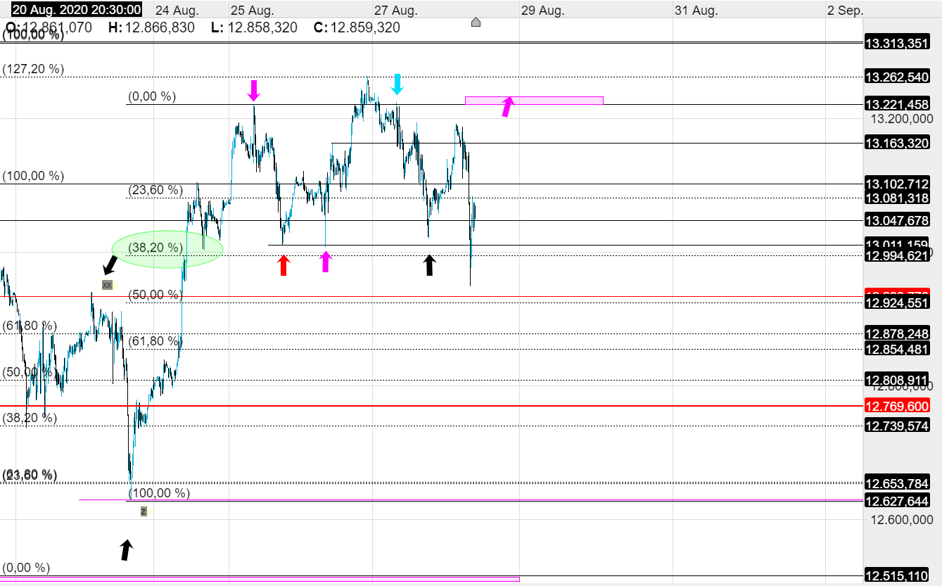
Task: Click the (0,00 %) label on 13.221,458 line
Action: pyautogui.click(x=152, y=96)
